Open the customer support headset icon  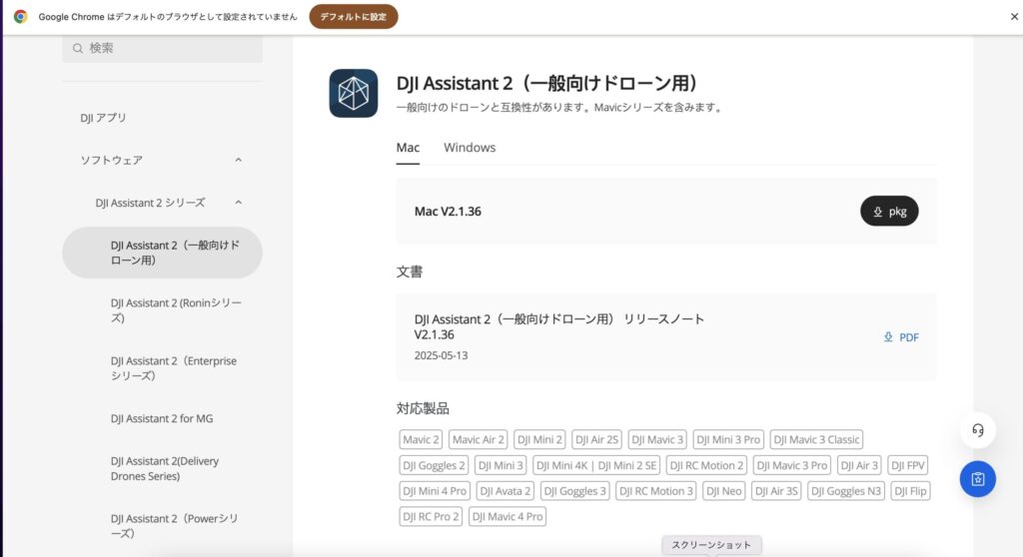(x=977, y=430)
